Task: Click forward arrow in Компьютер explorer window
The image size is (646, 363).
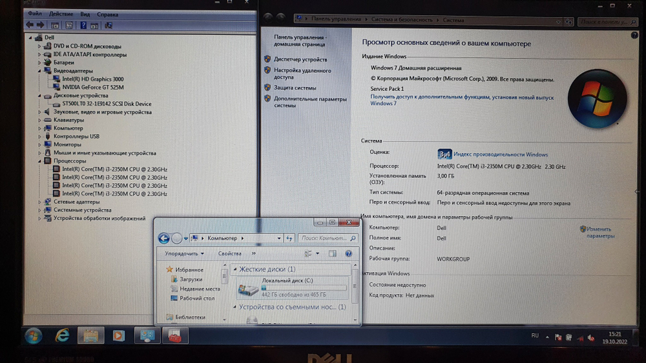Action: click(x=177, y=238)
